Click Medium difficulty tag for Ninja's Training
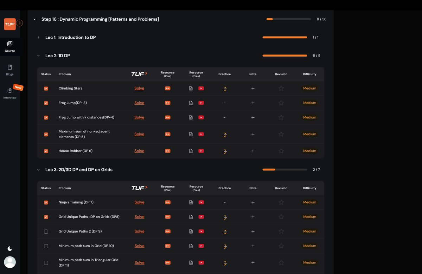Screen dimensions: 422x274 pos(310,202)
